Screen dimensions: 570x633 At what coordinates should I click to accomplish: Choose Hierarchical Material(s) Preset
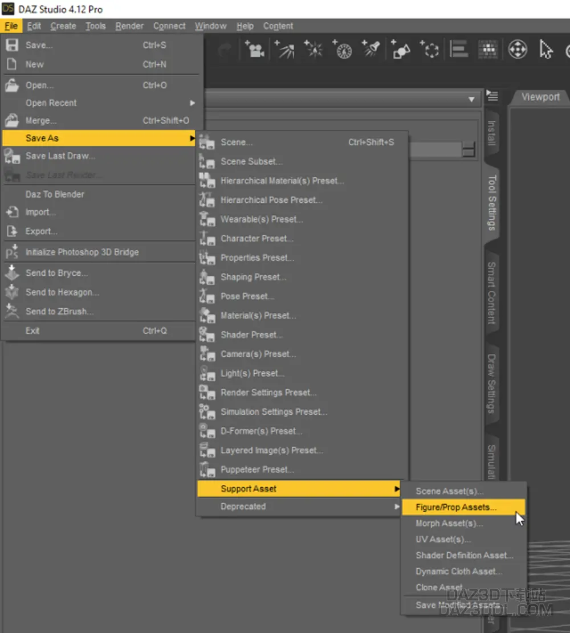(302, 181)
